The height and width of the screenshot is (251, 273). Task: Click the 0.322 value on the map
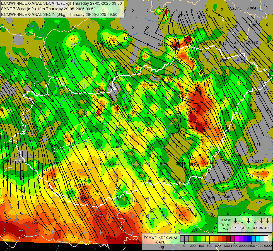(255, 93)
